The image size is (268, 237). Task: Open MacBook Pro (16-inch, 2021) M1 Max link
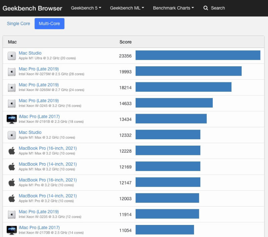pyautogui.click(x=48, y=148)
